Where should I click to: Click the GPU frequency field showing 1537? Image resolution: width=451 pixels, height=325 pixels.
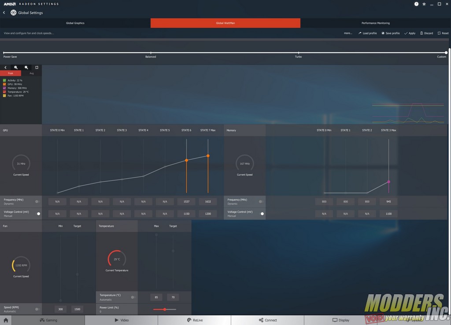(186, 201)
